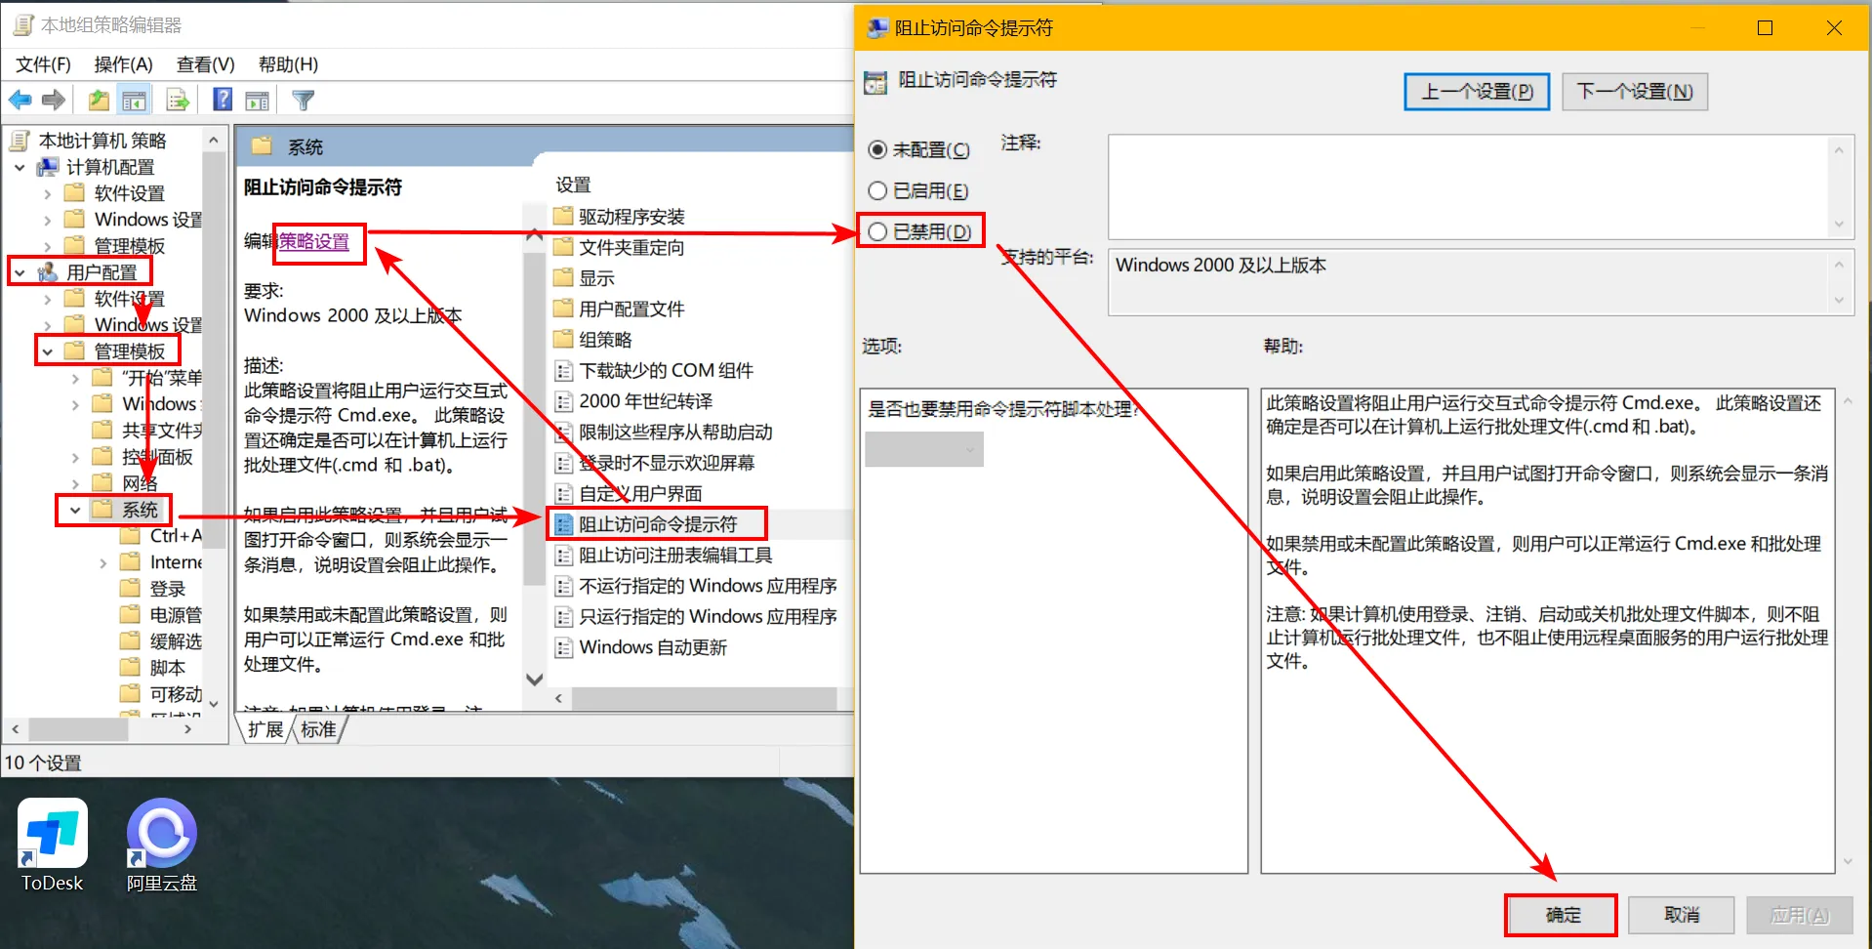Click the 上一个设置(P) button
The height and width of the screenshot is (949, 1872).
tap(1477, 92)
